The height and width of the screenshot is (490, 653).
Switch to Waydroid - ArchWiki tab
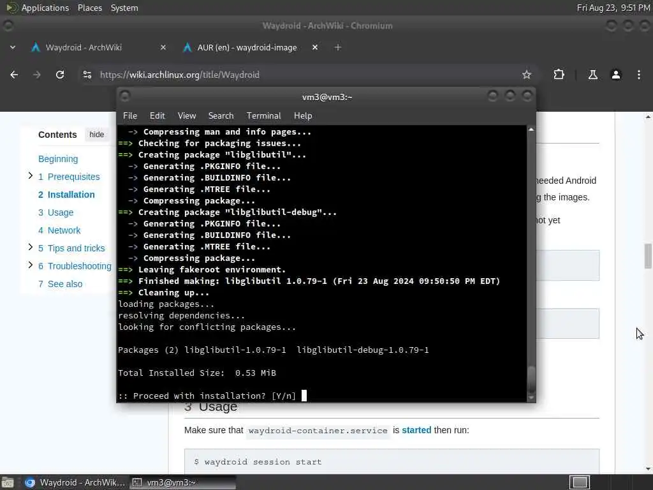84,47
